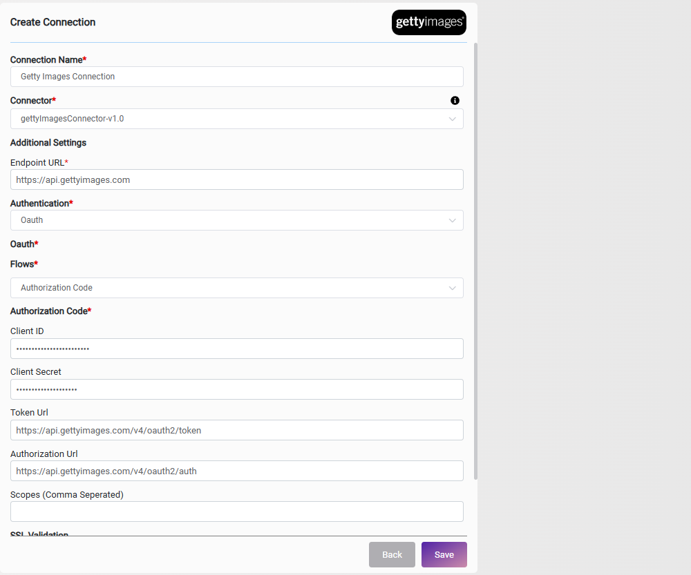Image resolution: width=691 pixels, height=575 pixels.
Task: Open the gettyImagesConnector-v1.0 connector dropdown
Action: coord(236,119)
